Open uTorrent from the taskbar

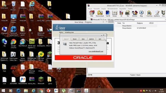(64, 91)
